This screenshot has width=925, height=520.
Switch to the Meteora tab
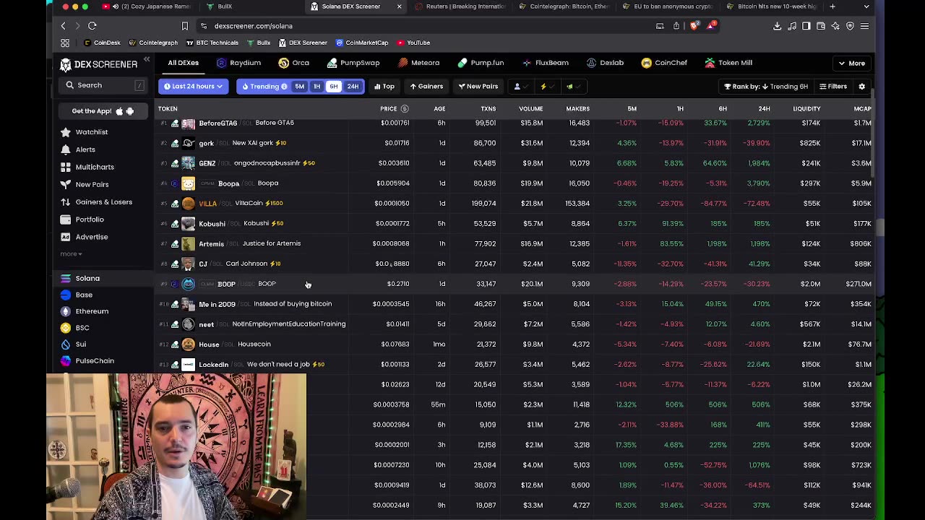(x=418, y=63)
